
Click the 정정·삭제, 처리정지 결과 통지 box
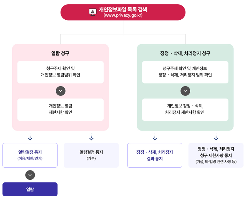[155, 155]
